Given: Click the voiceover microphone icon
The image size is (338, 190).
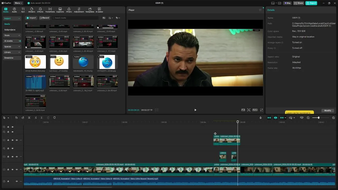Looking at the screenshot, I should [261, 118].
